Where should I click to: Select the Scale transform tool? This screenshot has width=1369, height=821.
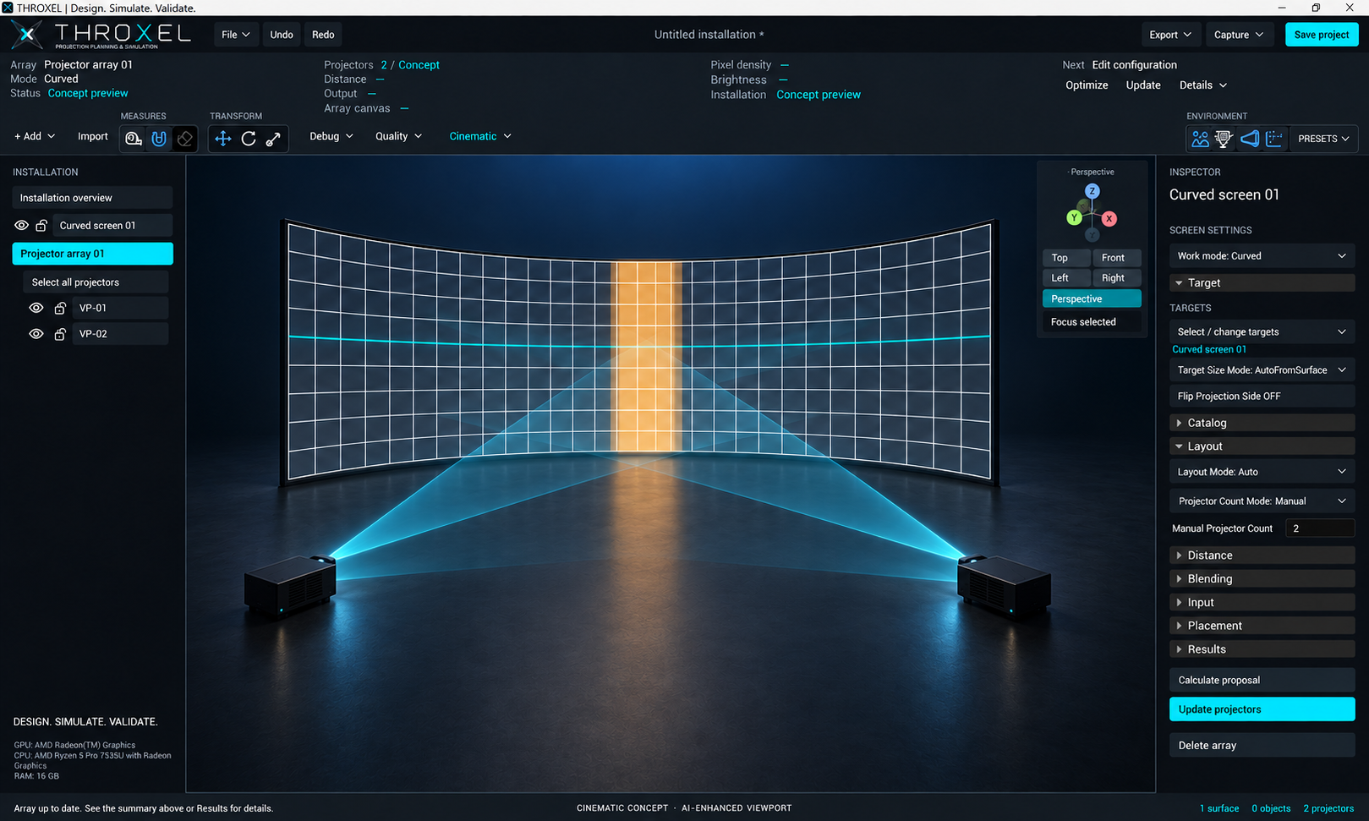click(274, 139)
